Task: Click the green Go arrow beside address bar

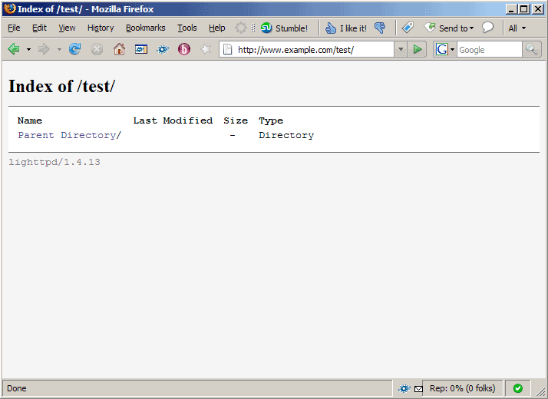Action: click(418, 49)
